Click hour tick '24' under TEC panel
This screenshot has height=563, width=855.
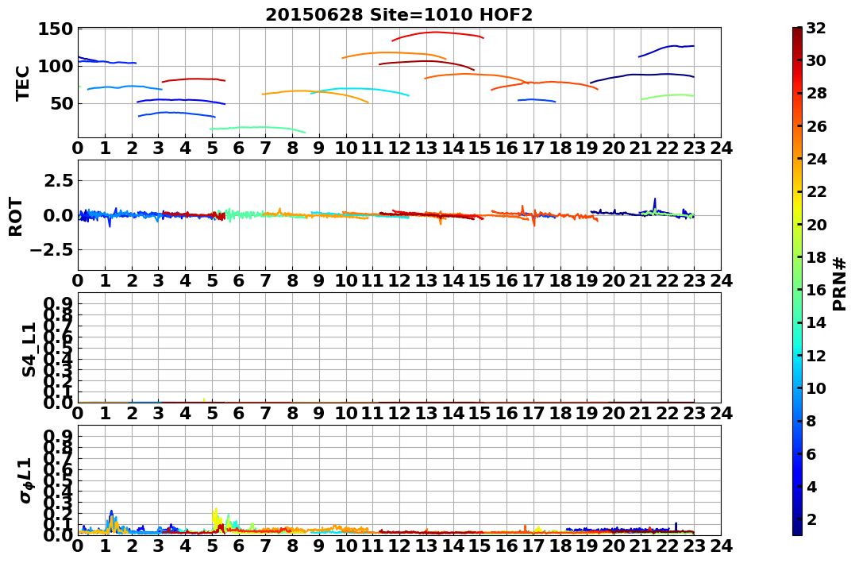pyautogui.click(x=721, y=148)
